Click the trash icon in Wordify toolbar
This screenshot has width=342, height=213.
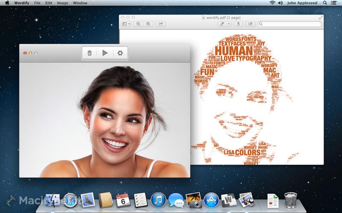coord(89,53)
